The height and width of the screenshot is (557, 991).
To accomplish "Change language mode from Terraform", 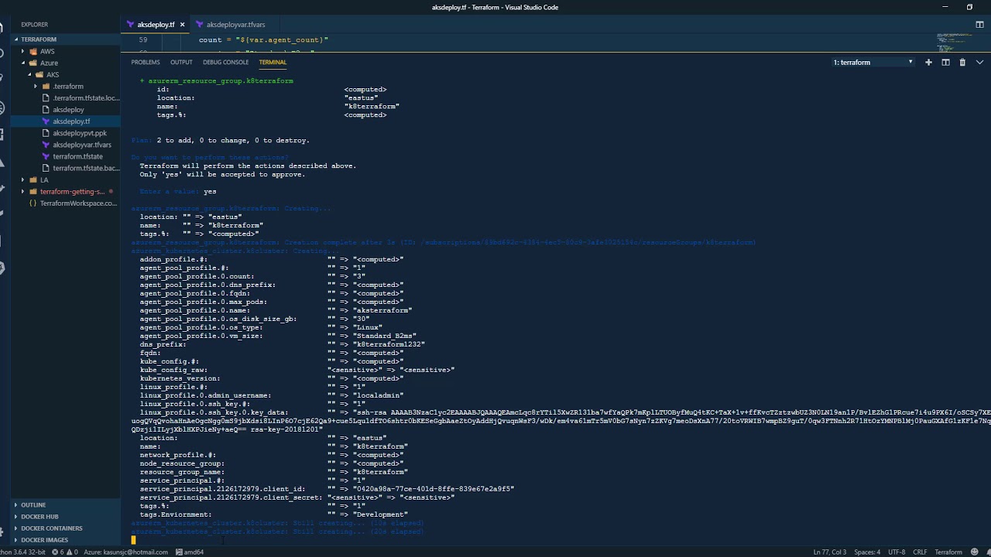I will 948,552.
